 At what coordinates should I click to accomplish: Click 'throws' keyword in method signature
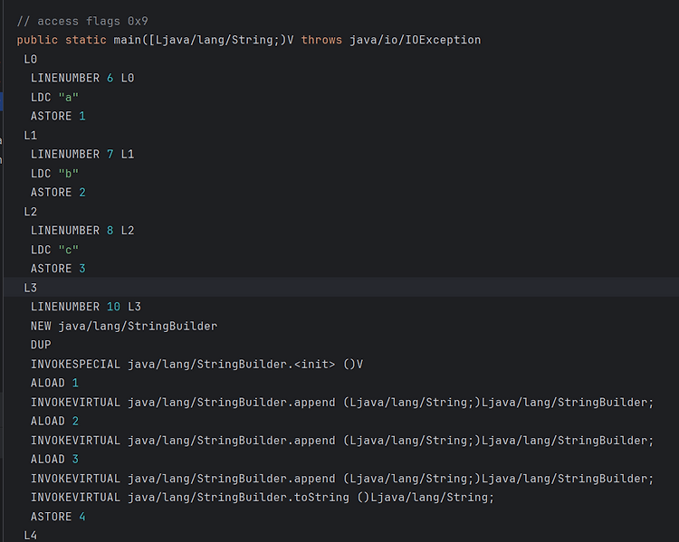point(321,40)
